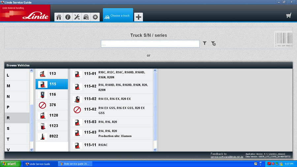
Task: Click down arrow of letter list scrollbar
Action: (31, 150)
